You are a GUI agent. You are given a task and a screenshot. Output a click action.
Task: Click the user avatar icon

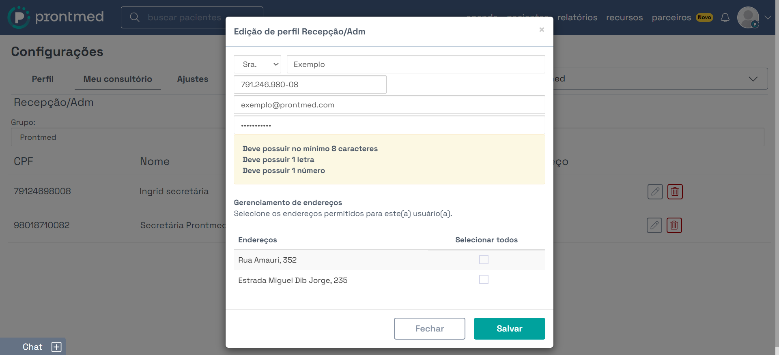(748, 17)
